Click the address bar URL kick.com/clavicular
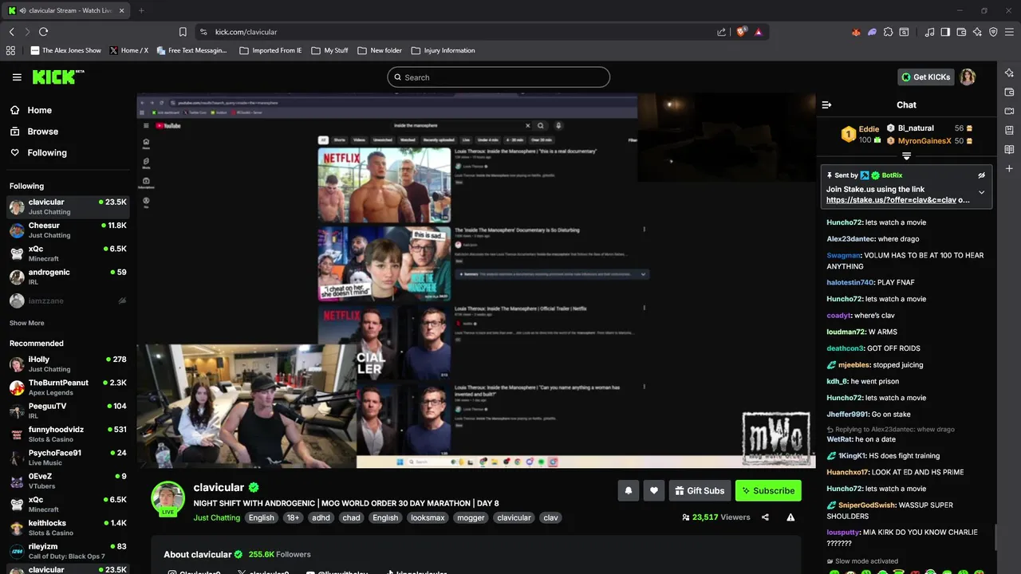Image resolution: width=1021 pixels, height=574 pixels. pos(246,32)
